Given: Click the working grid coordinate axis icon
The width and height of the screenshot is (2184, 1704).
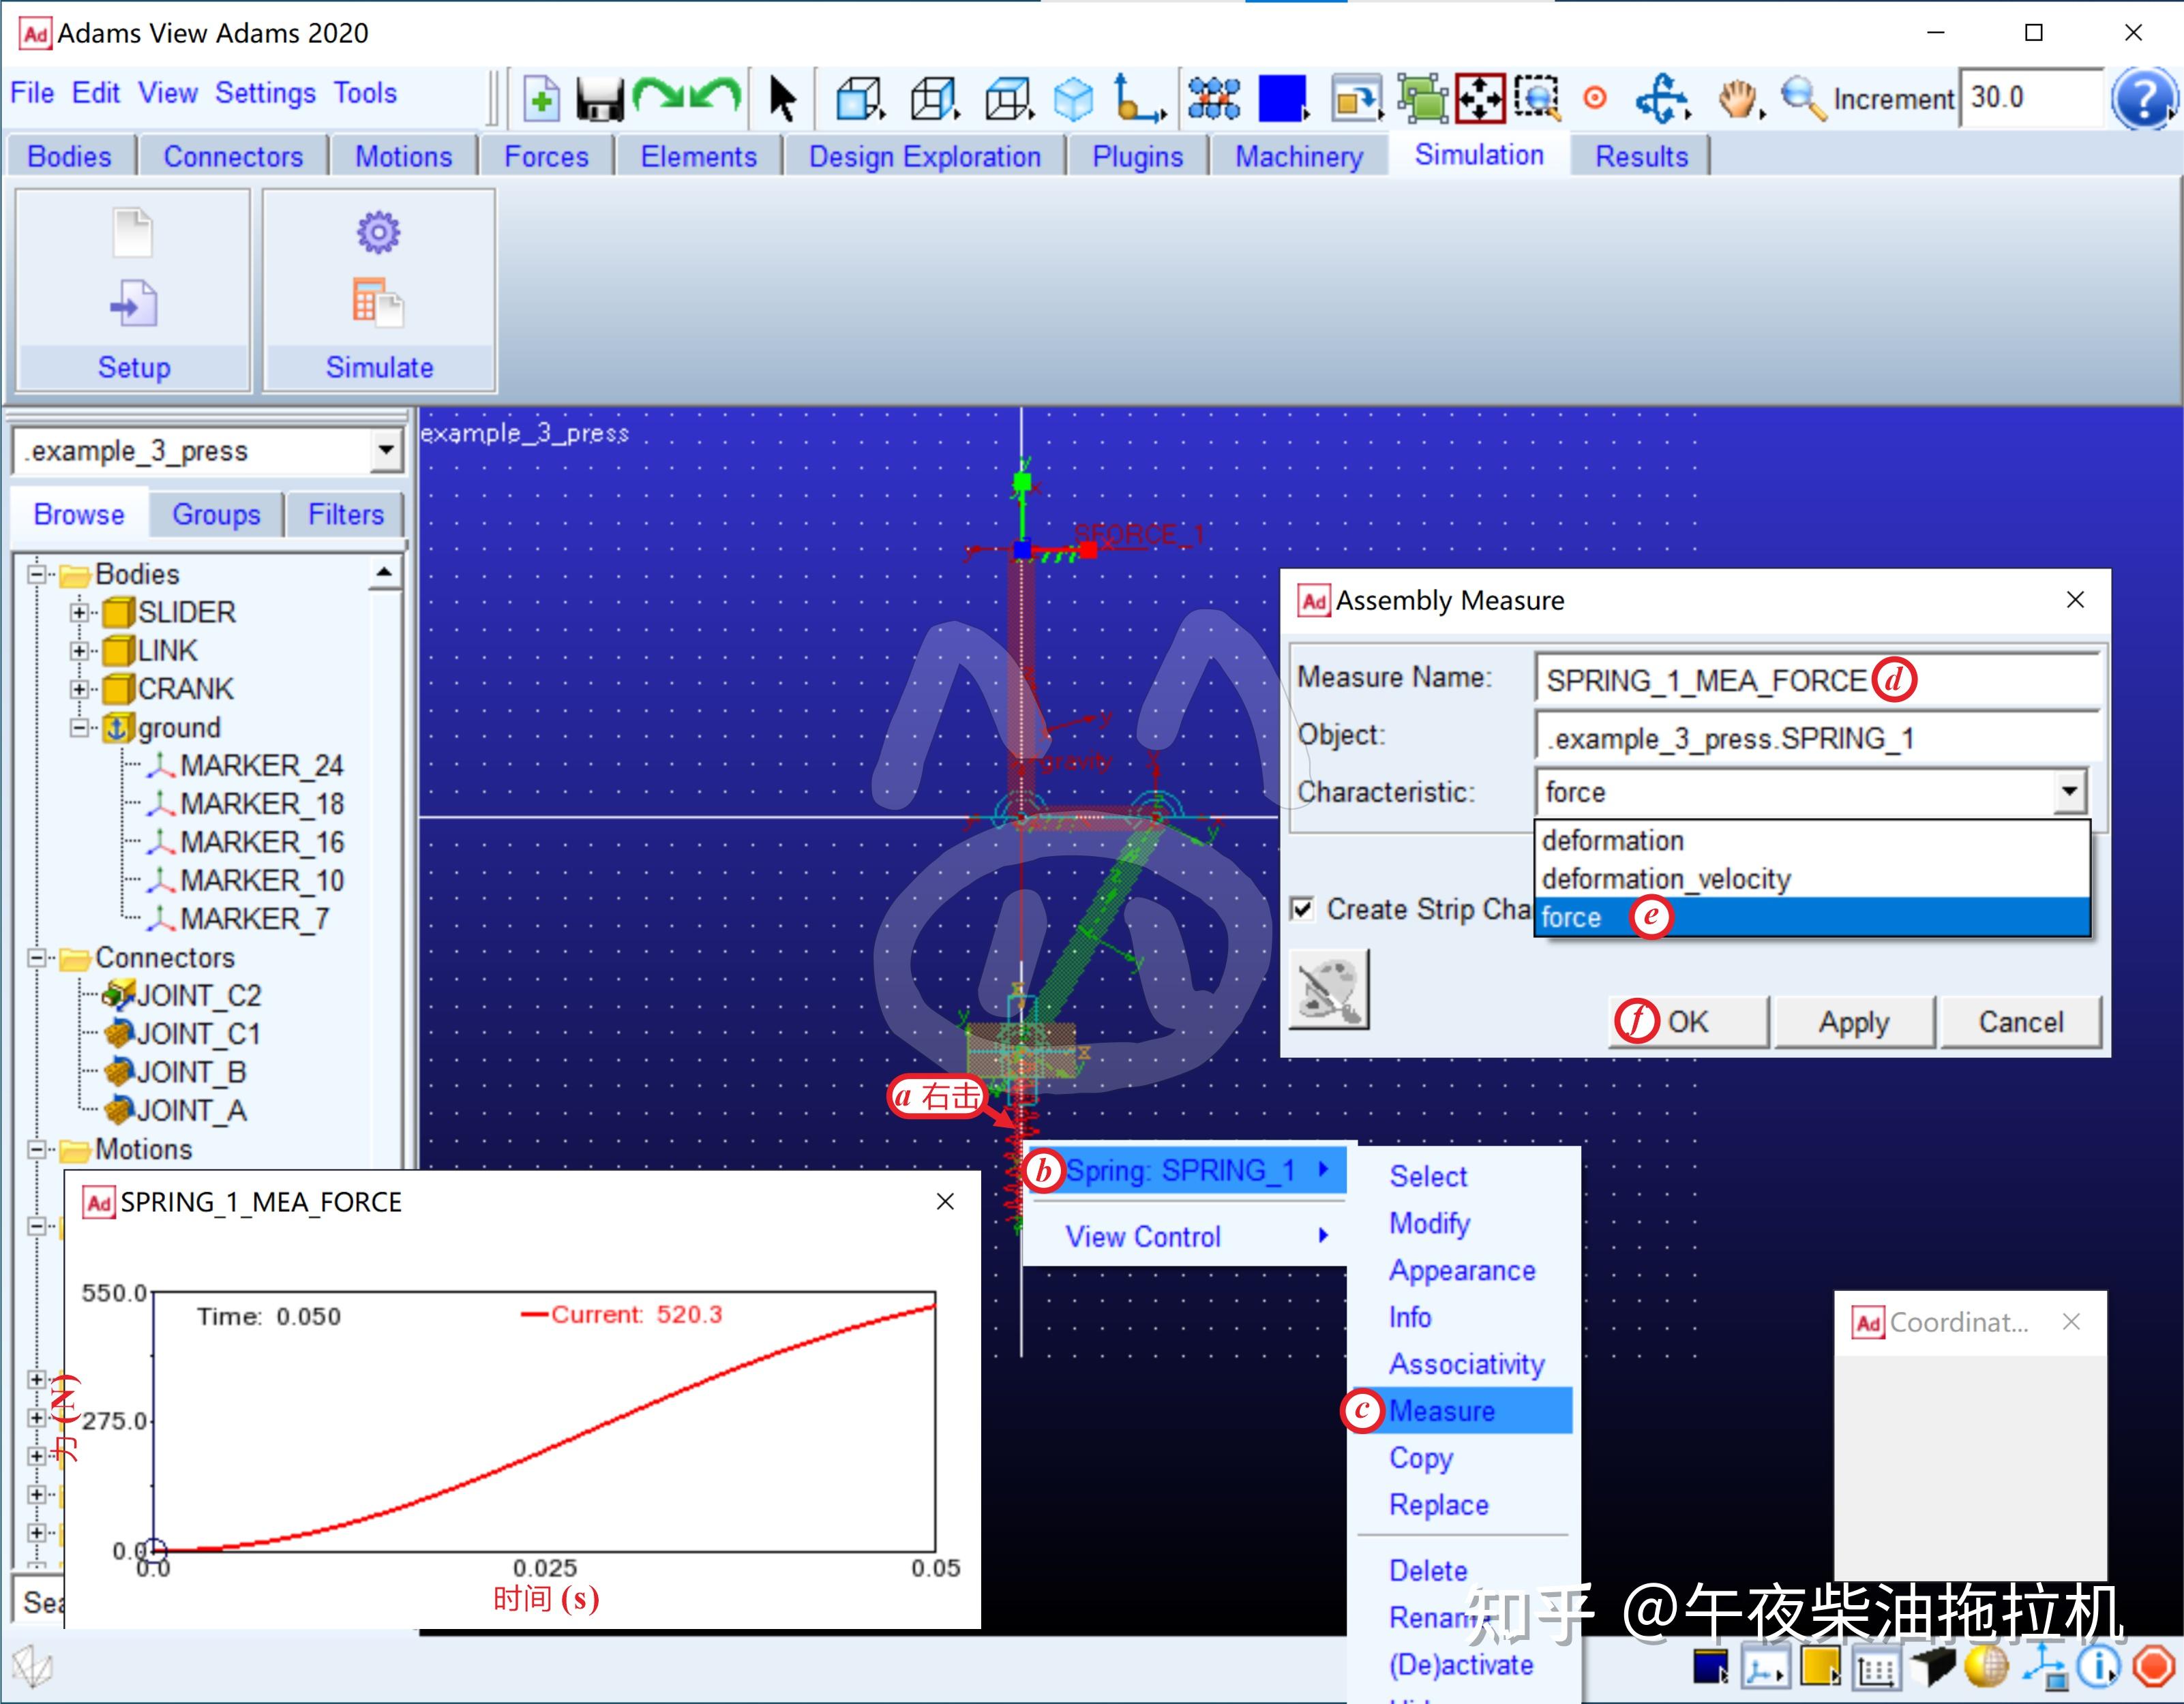Looking at the screenshot, I should [x=1139, y=98].
